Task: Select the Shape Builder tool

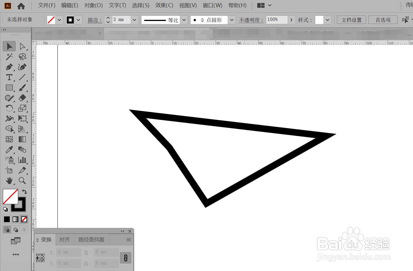Action: (x=9, y=129)
